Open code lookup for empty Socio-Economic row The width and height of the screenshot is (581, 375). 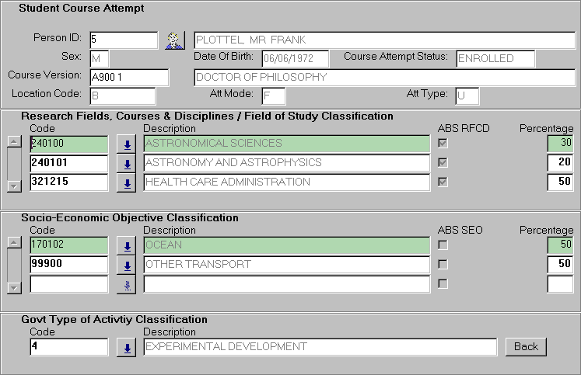point(125,284)
